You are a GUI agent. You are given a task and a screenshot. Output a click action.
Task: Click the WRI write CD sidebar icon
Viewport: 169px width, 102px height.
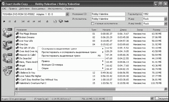[x=7, y=71]
